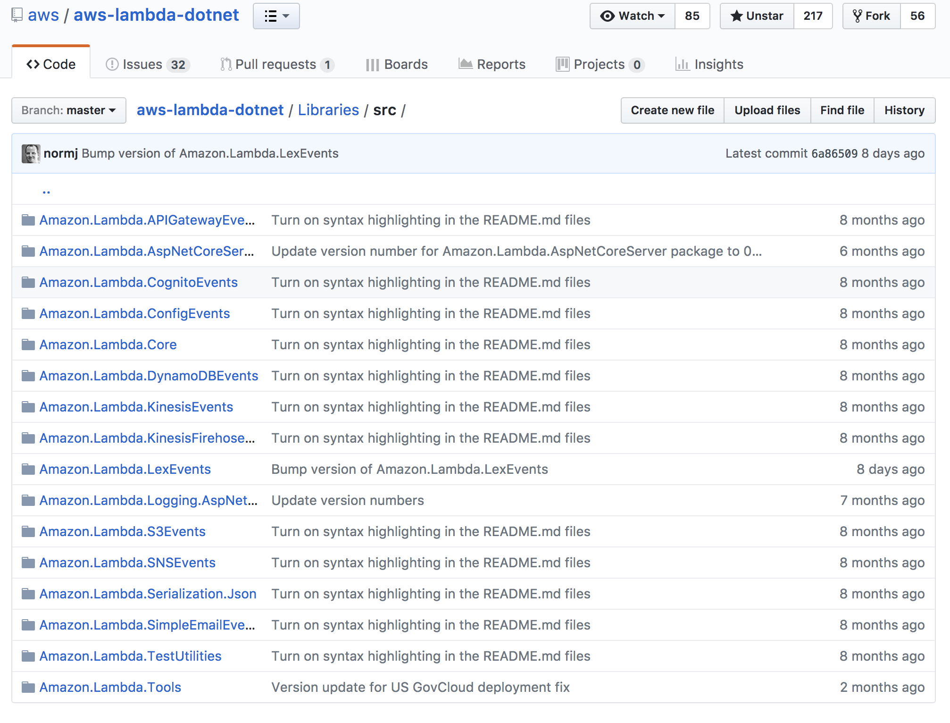Open Amazon.Lambda.S3Events folder
950x723 pixels.
[123, 531]
